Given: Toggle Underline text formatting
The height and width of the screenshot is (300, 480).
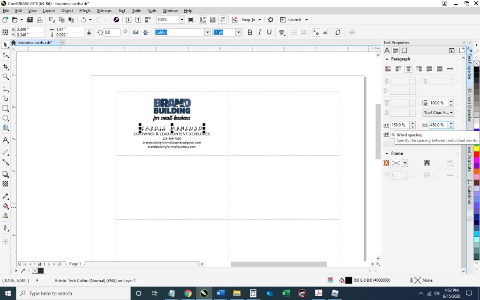Looking at the screenshot, I should coord(269,32).
